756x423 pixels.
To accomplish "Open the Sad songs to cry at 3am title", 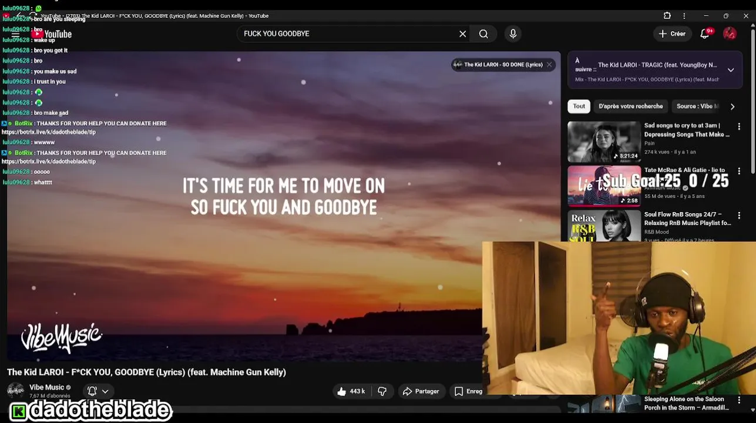I will [x=687, y=130].
